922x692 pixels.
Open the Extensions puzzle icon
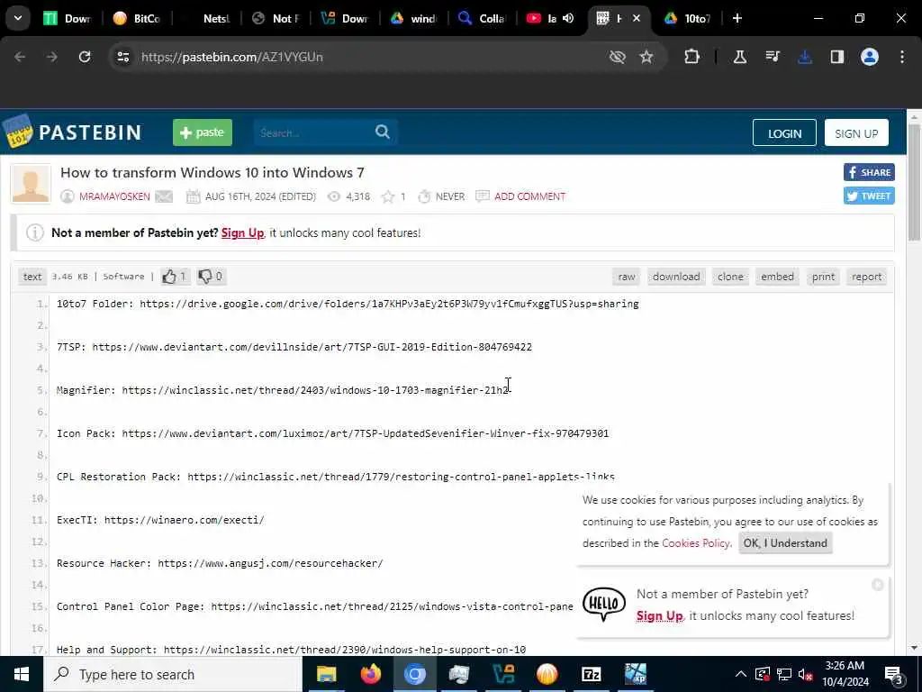pyautogui.click(x=692, y=57)
